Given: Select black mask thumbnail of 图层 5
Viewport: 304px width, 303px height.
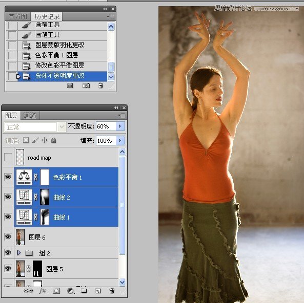Looking at the screenshot, I should tap(37, 269).
